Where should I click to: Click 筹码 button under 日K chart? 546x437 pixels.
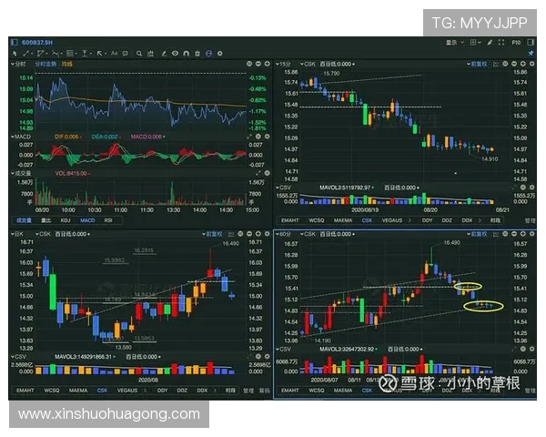264,391
